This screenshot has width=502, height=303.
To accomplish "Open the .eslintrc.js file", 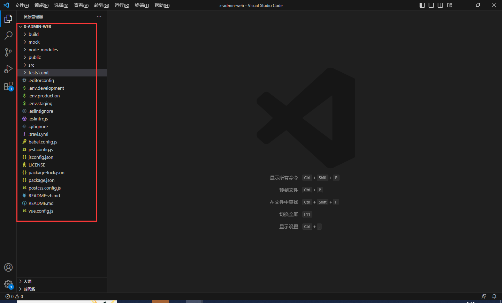I will [62, 119].
